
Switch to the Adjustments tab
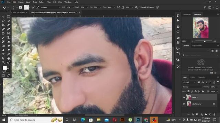(x=197, y=45)
